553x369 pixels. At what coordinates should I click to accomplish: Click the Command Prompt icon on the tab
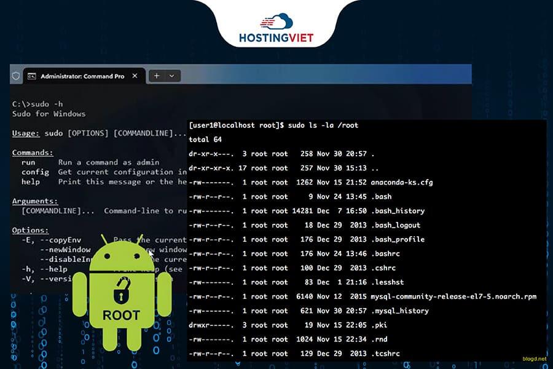31,76
